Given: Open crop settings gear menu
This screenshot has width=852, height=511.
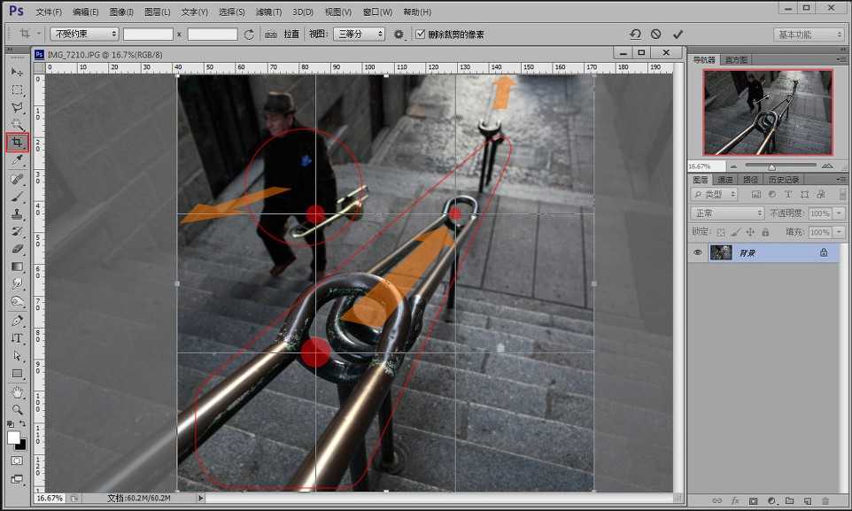Looking at the screenshot, I should [x=399, y=35].
